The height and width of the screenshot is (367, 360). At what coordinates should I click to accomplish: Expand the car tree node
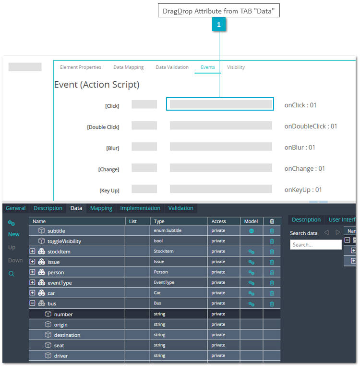32,292
